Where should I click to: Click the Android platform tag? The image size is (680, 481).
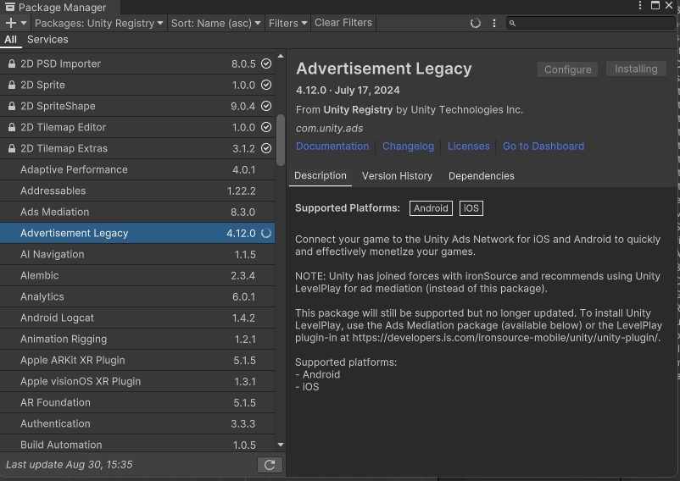coord(431,208)
